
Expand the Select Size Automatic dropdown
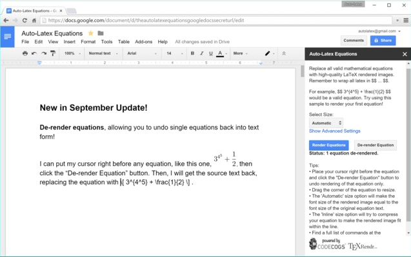point(326,123)
